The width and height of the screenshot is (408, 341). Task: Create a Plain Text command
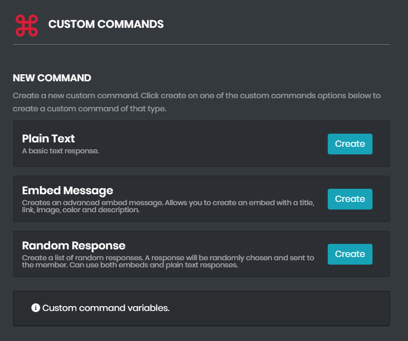(350, 144)
